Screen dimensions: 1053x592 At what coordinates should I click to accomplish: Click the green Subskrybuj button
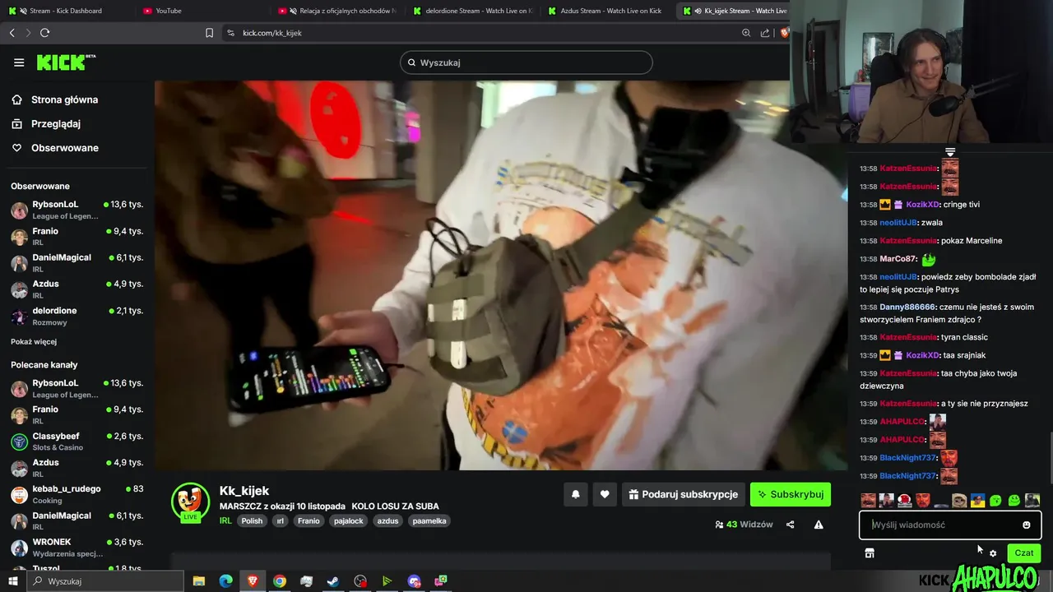click(791, 494)
